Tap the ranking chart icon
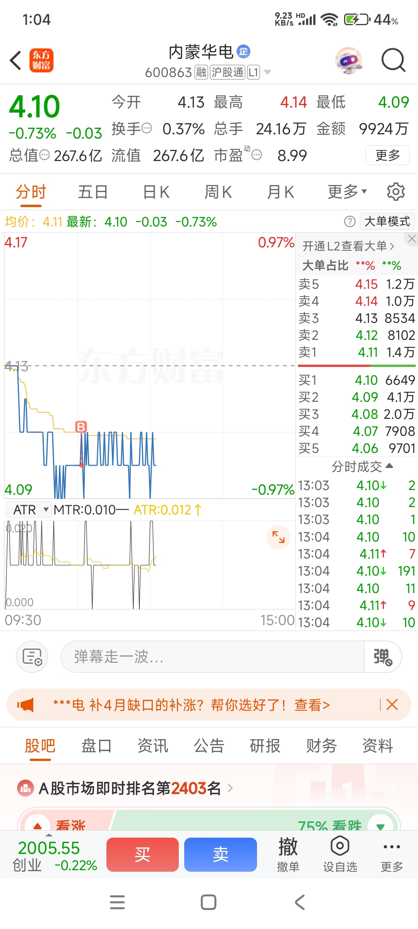Image resolution: width=418 pixels, height=929 pixels. tap(26, 788)
